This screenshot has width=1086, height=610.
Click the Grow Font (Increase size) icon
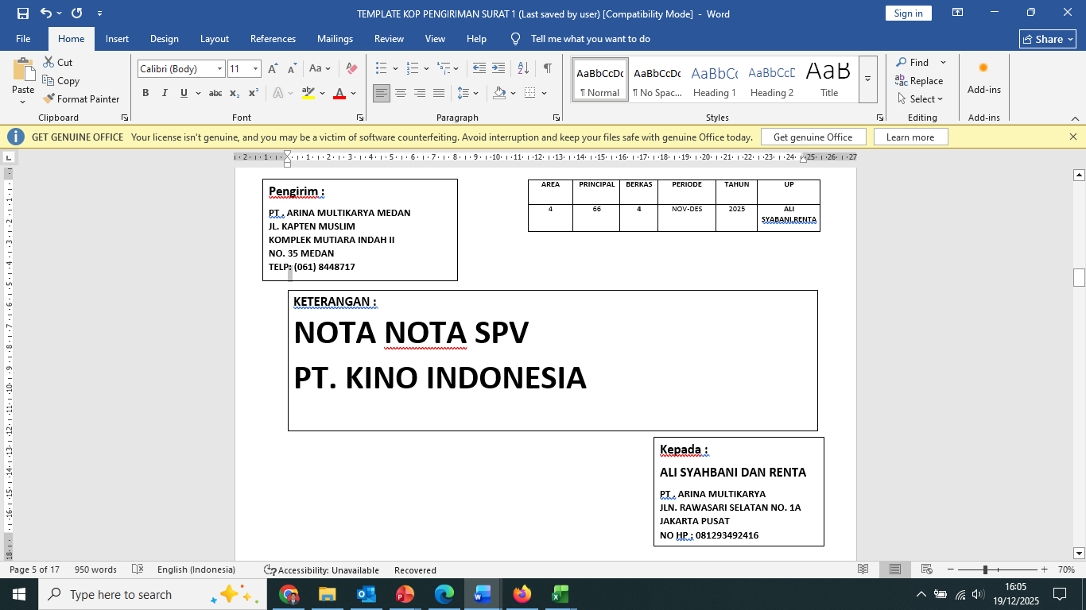tap(273, 69)
